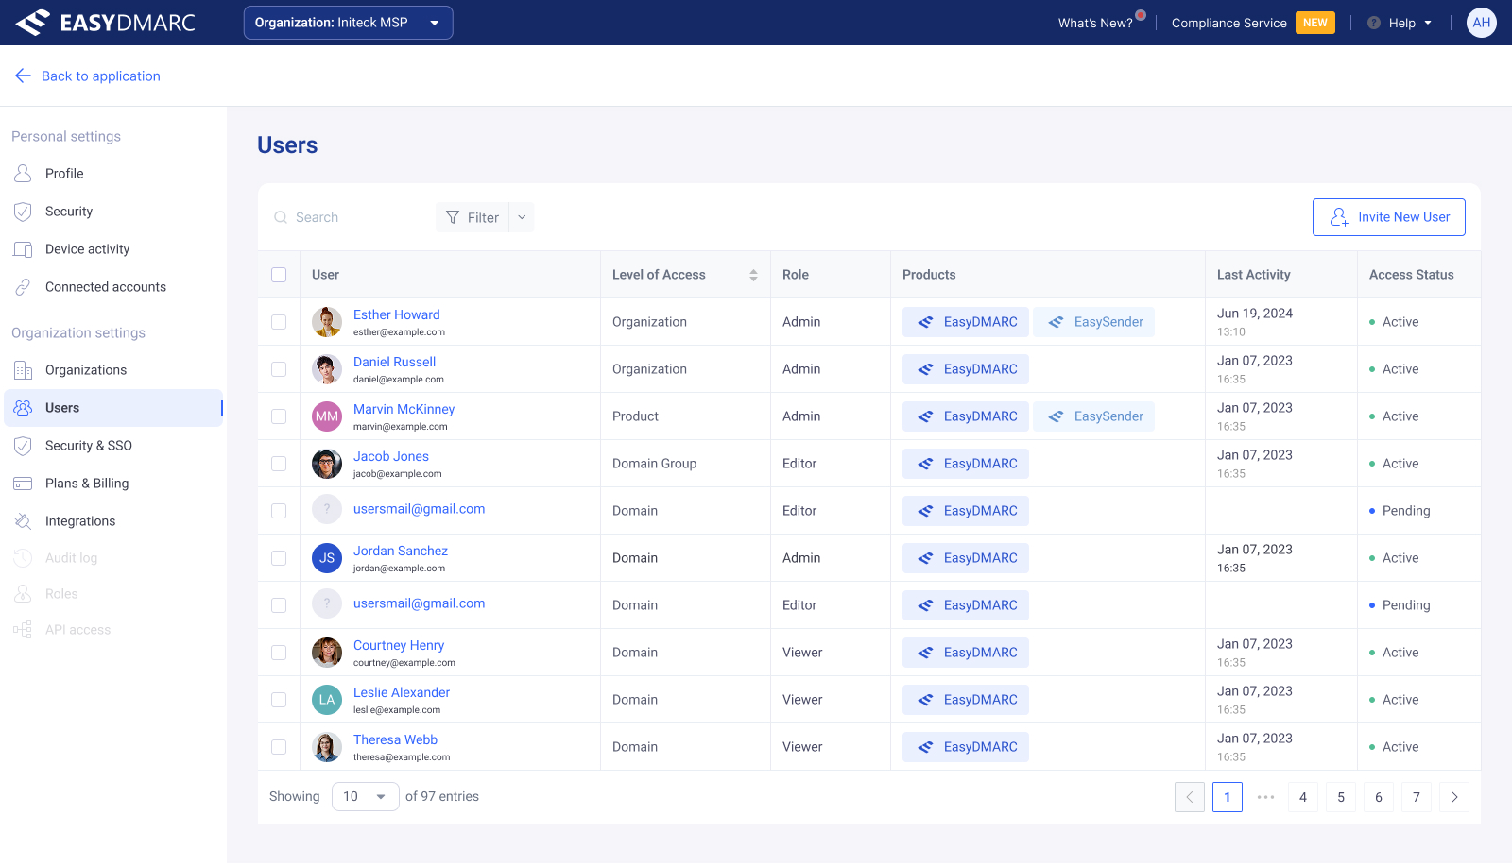
Task: Check the Theresa Webb row checkbox
Action: pos(279,747)
